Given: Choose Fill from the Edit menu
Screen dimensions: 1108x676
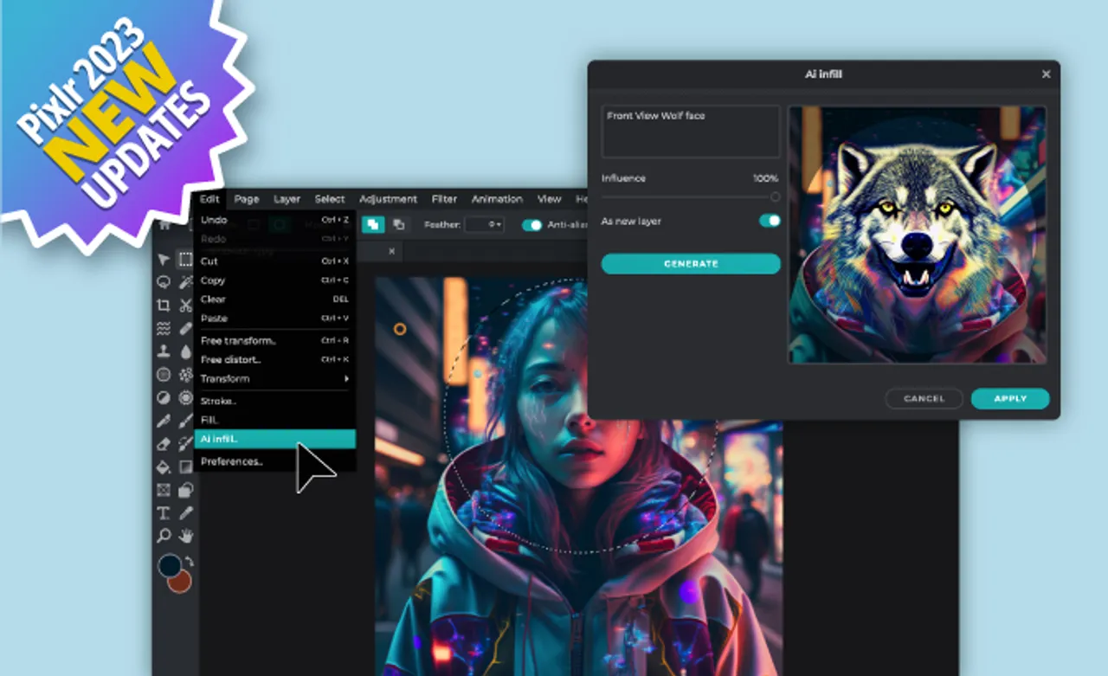Looking at the screenshot, I should pos(274,420).
